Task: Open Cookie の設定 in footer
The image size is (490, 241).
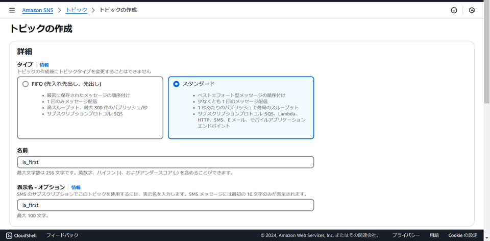Action: (x=463, y=235)
